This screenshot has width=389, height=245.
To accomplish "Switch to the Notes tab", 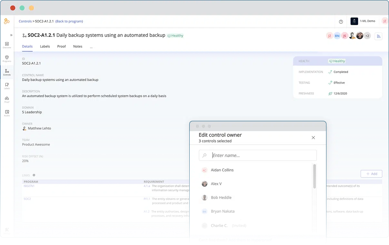I will [x=78, y=46].
